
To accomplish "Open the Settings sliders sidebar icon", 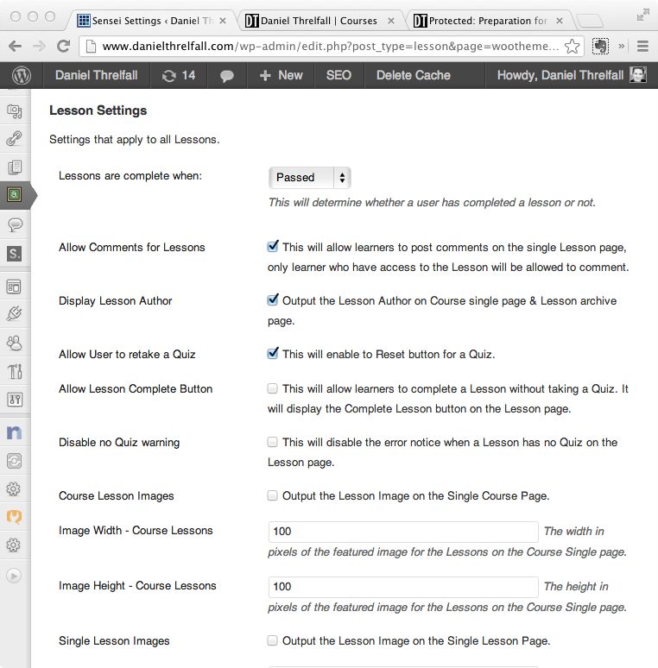I will coord(15,400).
